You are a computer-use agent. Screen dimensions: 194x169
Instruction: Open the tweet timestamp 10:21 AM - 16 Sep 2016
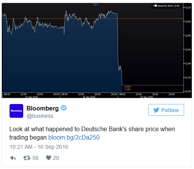(39, 147)
